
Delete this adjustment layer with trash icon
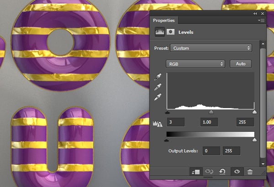250,172
